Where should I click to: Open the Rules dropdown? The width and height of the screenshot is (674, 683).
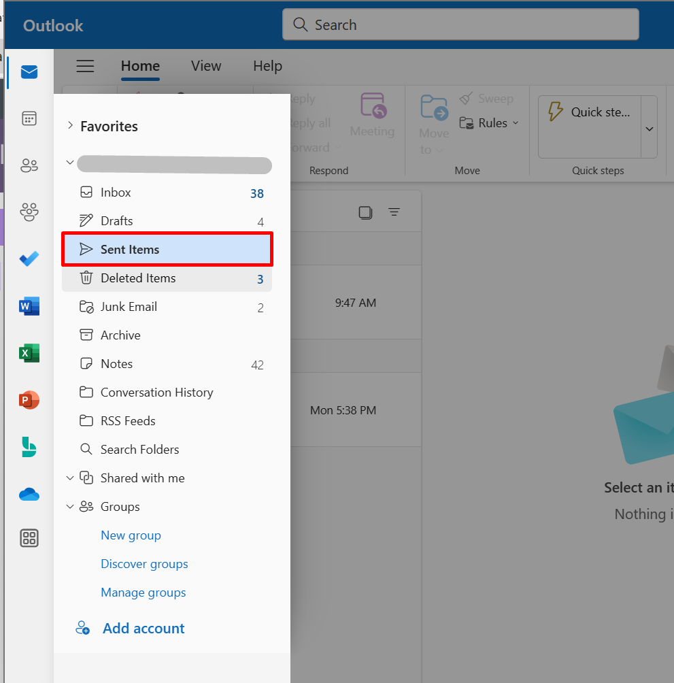coord(490,123)
